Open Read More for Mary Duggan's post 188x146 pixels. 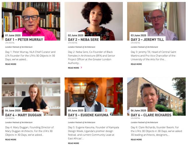(11, 140)
